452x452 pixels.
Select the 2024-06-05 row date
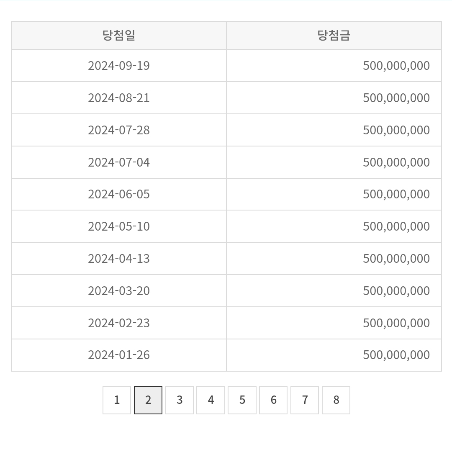(x=119, y=194)
